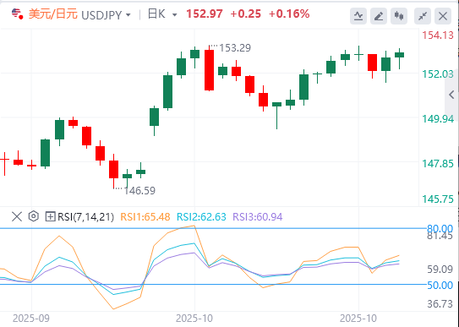The width and height of the screenshot is (459, 327).
Task: Click the current price 152.97
Action: [205, 14]
